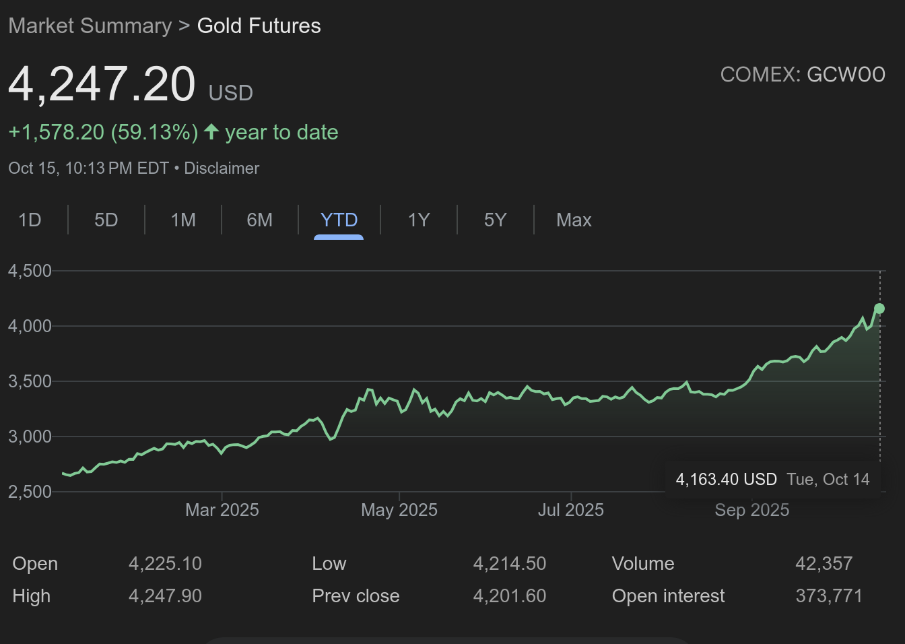
Task: Click the green up arrow icon
Action: point(211,132)
